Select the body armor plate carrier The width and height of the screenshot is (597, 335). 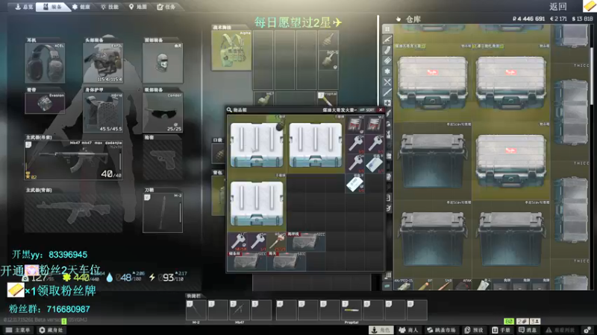pos(103,113)
